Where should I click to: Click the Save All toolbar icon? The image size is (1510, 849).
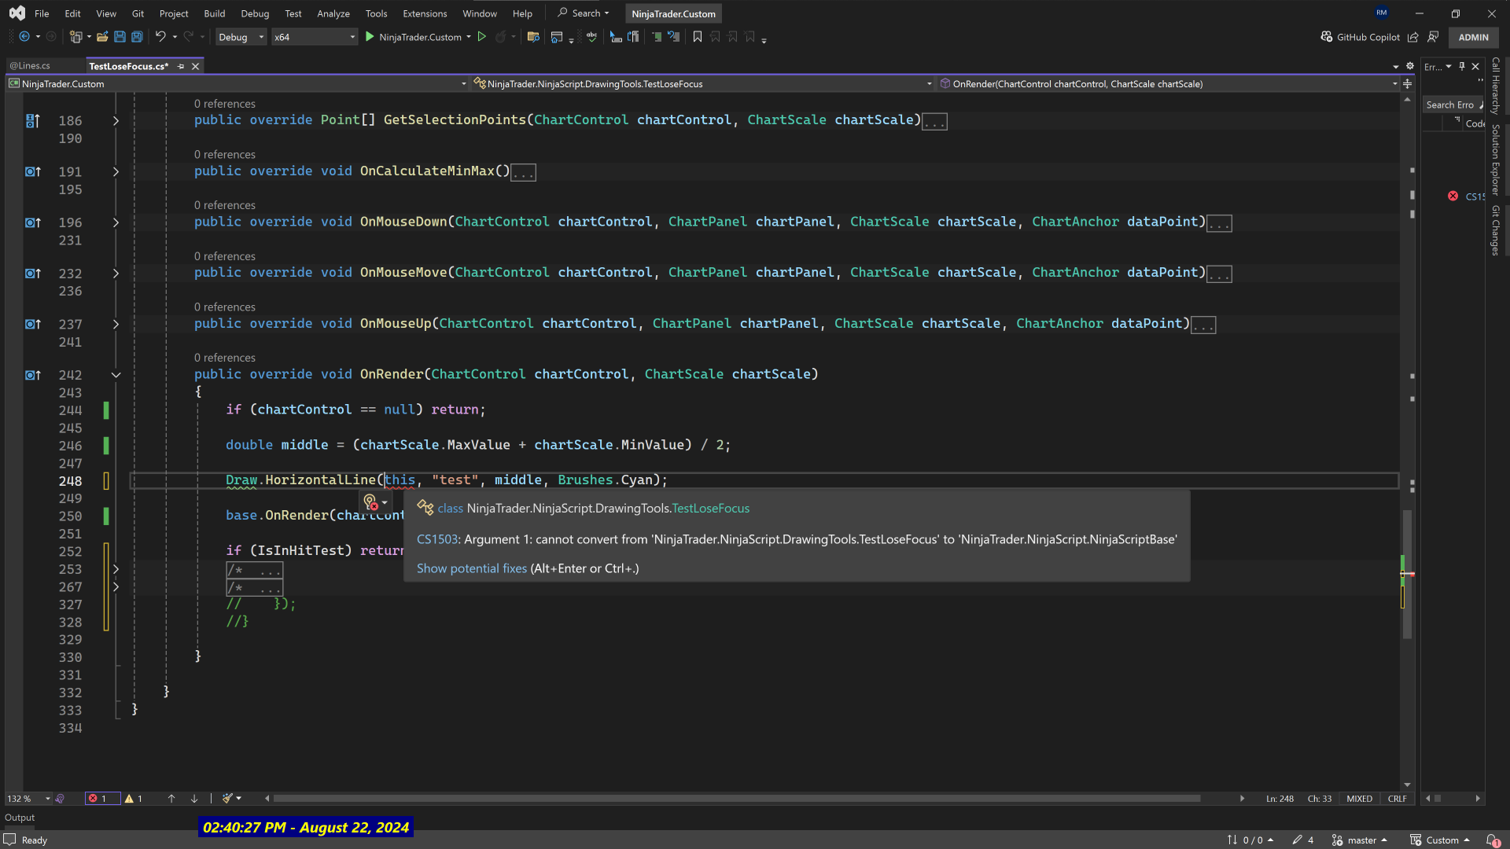pos(137,37)
